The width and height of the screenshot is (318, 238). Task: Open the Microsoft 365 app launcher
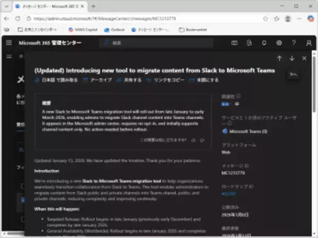(9, 43)
